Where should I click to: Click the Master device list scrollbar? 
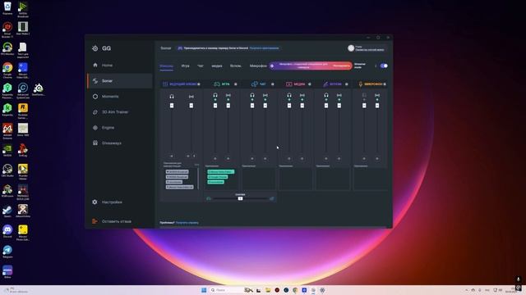coord(198,179)
